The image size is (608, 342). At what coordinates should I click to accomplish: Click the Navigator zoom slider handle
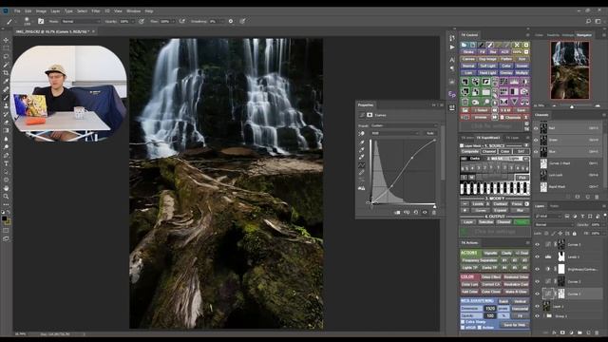click(x=572, y=105)
